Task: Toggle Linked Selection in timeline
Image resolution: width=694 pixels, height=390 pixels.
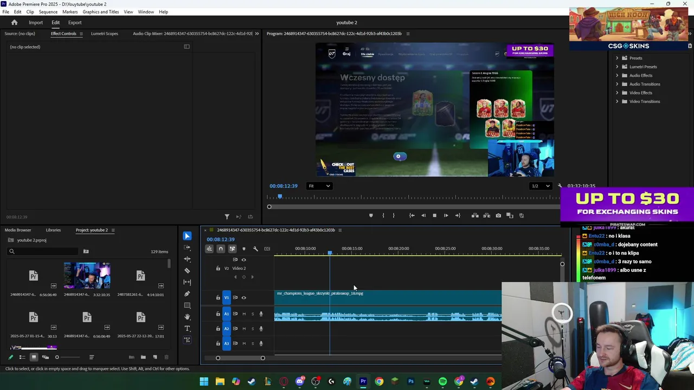Action: pyautogui.click(x=232, y=249)
